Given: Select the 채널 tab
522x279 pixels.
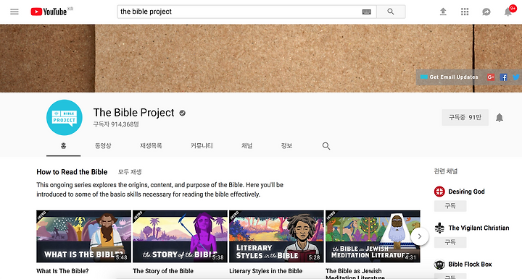Looking at the screenshot, I should 246,146.
